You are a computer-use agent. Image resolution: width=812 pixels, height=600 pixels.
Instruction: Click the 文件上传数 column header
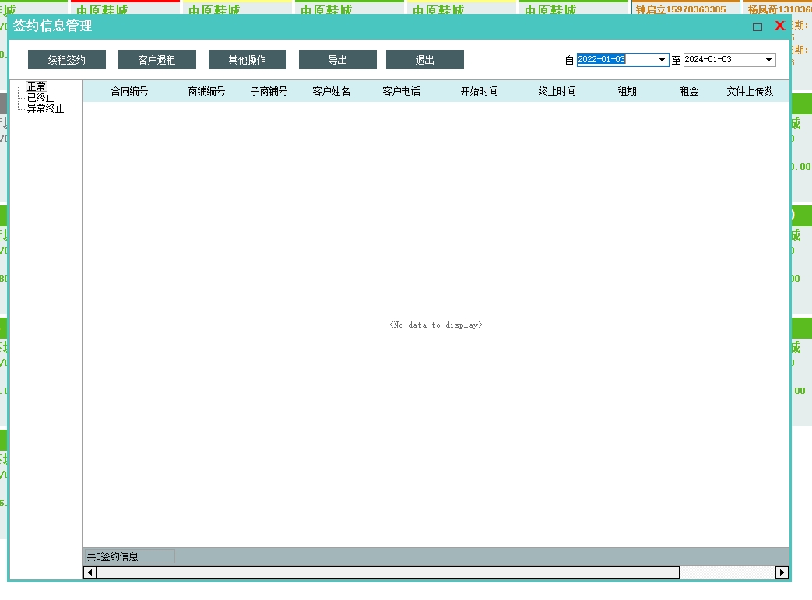pyautogui.click(x=750, y=91)
